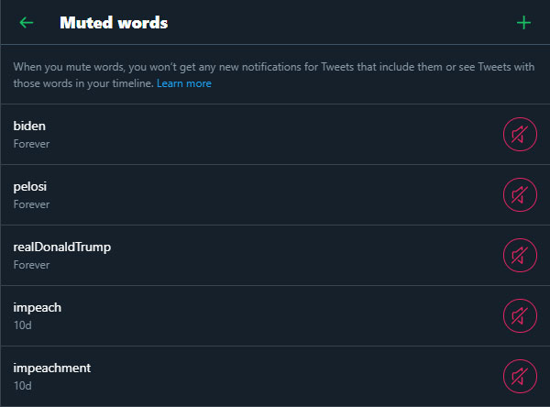550x407 pixels.
Task: Unmute realDonaldTrump via speaker icon
Action: click(x=520, y=256)
